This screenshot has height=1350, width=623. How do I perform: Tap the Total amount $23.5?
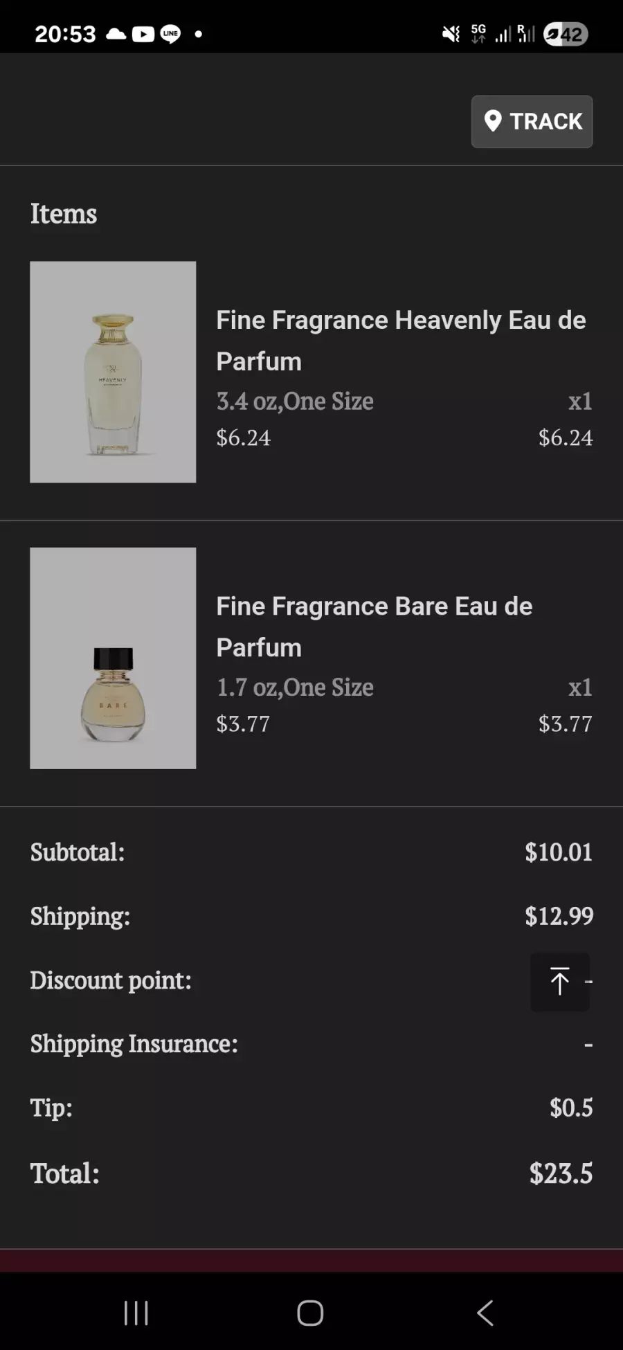click(x=561, y=1173)
